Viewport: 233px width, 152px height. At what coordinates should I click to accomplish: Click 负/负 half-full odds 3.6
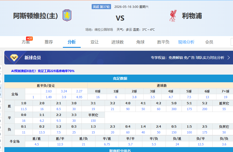[x=224, y=144]
